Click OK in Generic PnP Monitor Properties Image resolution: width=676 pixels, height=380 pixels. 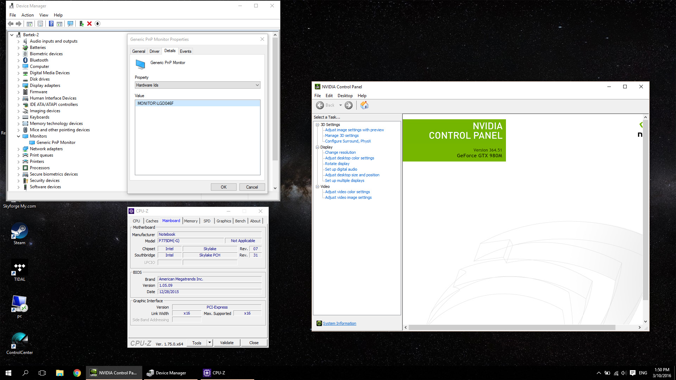click(224, 187)
